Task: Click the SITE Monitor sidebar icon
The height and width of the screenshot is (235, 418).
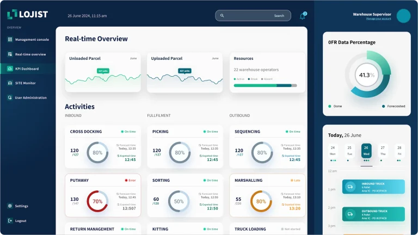Action: [x=10, y=83]
